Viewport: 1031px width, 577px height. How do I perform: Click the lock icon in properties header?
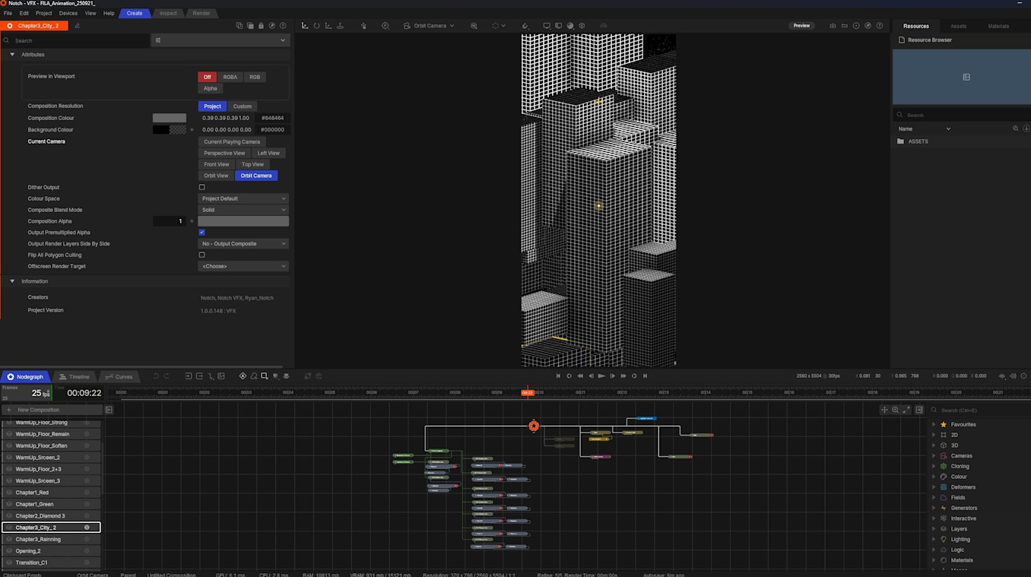pyautogui.click(x=261, y=26)
